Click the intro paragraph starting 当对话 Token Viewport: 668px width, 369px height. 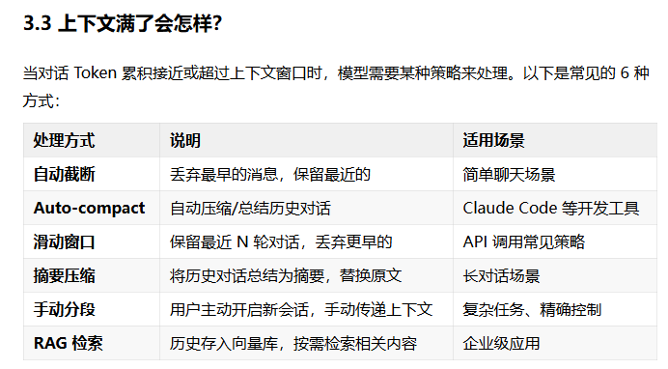(336, 87)
